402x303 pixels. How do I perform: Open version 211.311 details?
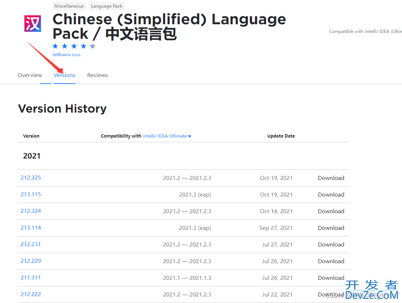tap(31, 277)
